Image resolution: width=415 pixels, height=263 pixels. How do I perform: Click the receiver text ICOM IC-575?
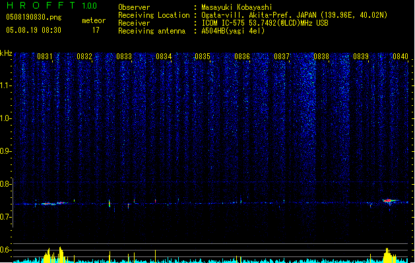coord(224,23)
